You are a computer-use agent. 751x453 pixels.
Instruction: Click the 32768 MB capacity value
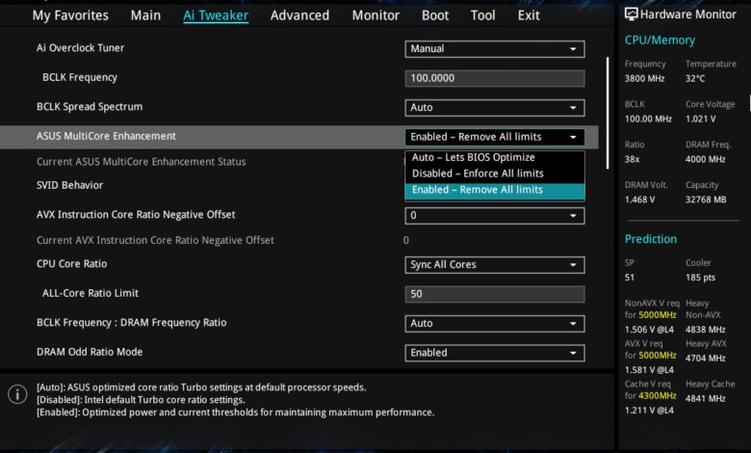click(x=706, y=200)
